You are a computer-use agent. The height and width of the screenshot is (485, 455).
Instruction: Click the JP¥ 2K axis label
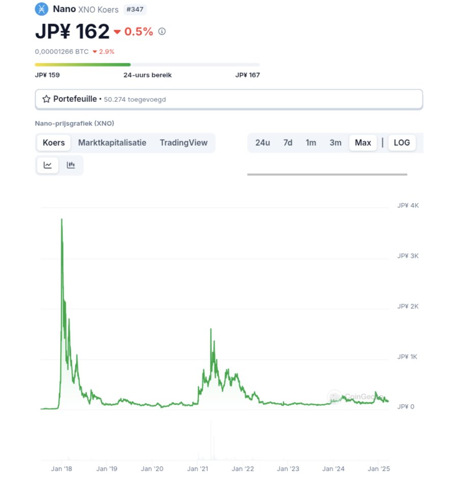point(408,306)
